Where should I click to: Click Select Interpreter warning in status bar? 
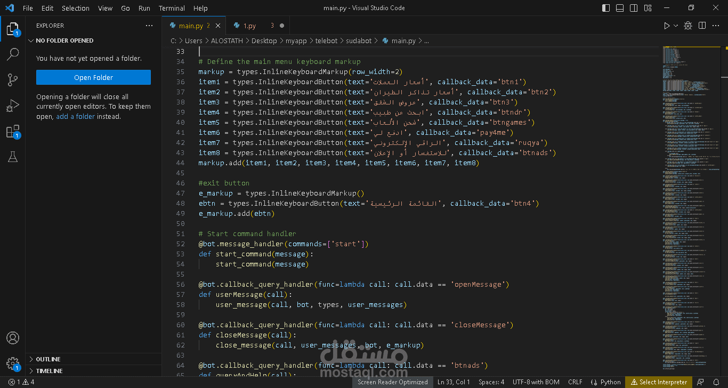coord(659,382)
